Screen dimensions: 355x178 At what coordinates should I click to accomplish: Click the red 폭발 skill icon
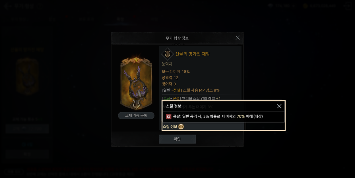(169, 116)
